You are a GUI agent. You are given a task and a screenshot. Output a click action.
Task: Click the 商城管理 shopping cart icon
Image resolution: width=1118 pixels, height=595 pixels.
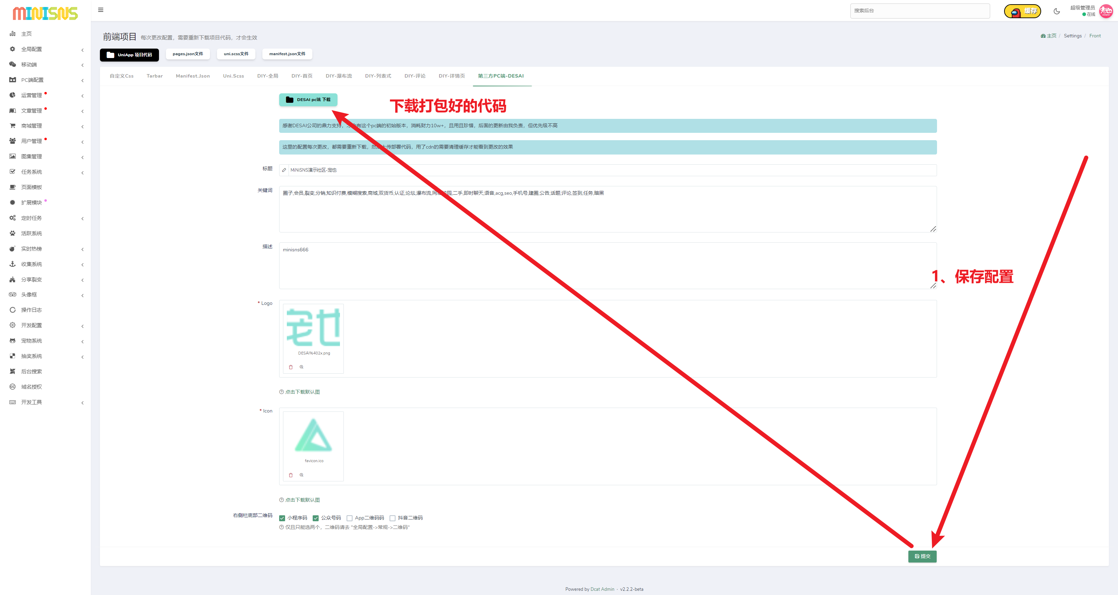point(13,126)
